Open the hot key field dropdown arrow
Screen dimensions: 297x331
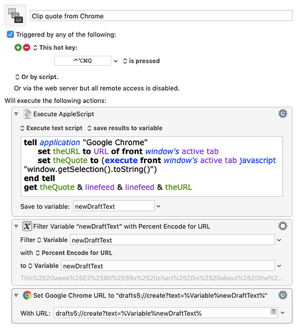116,61
